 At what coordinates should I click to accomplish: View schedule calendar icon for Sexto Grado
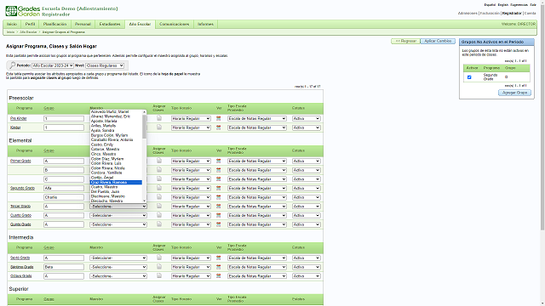(x=218, y=258)
